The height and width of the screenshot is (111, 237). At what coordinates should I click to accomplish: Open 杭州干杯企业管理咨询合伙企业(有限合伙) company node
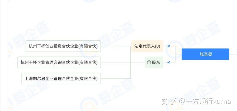point(59,62)
